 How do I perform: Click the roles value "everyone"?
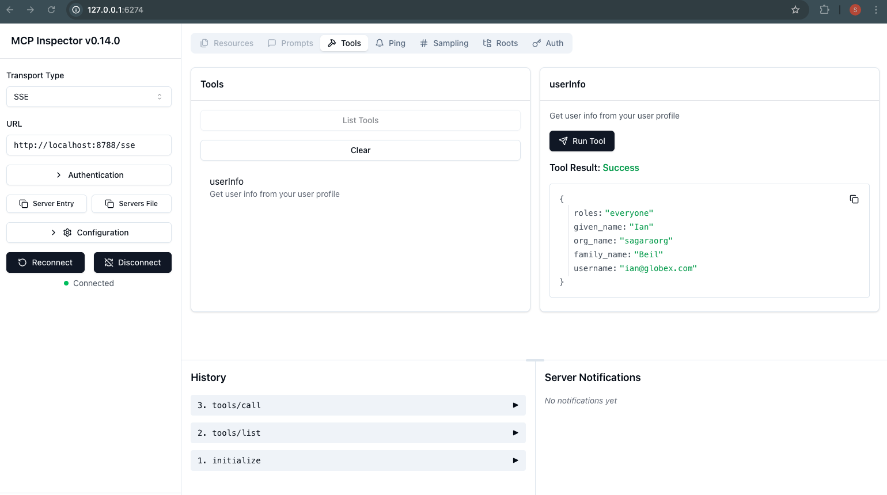click(x=630, y=213)
